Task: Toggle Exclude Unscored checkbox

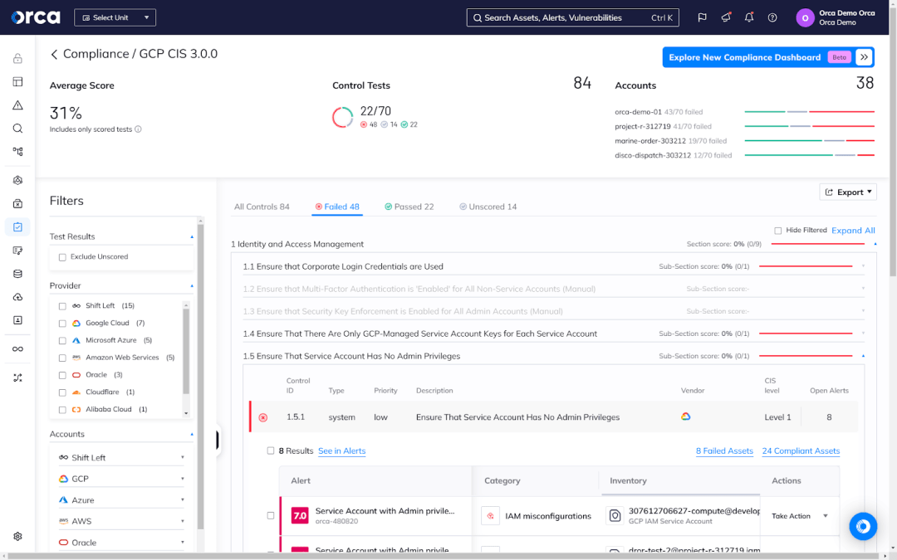Action: 62,257
